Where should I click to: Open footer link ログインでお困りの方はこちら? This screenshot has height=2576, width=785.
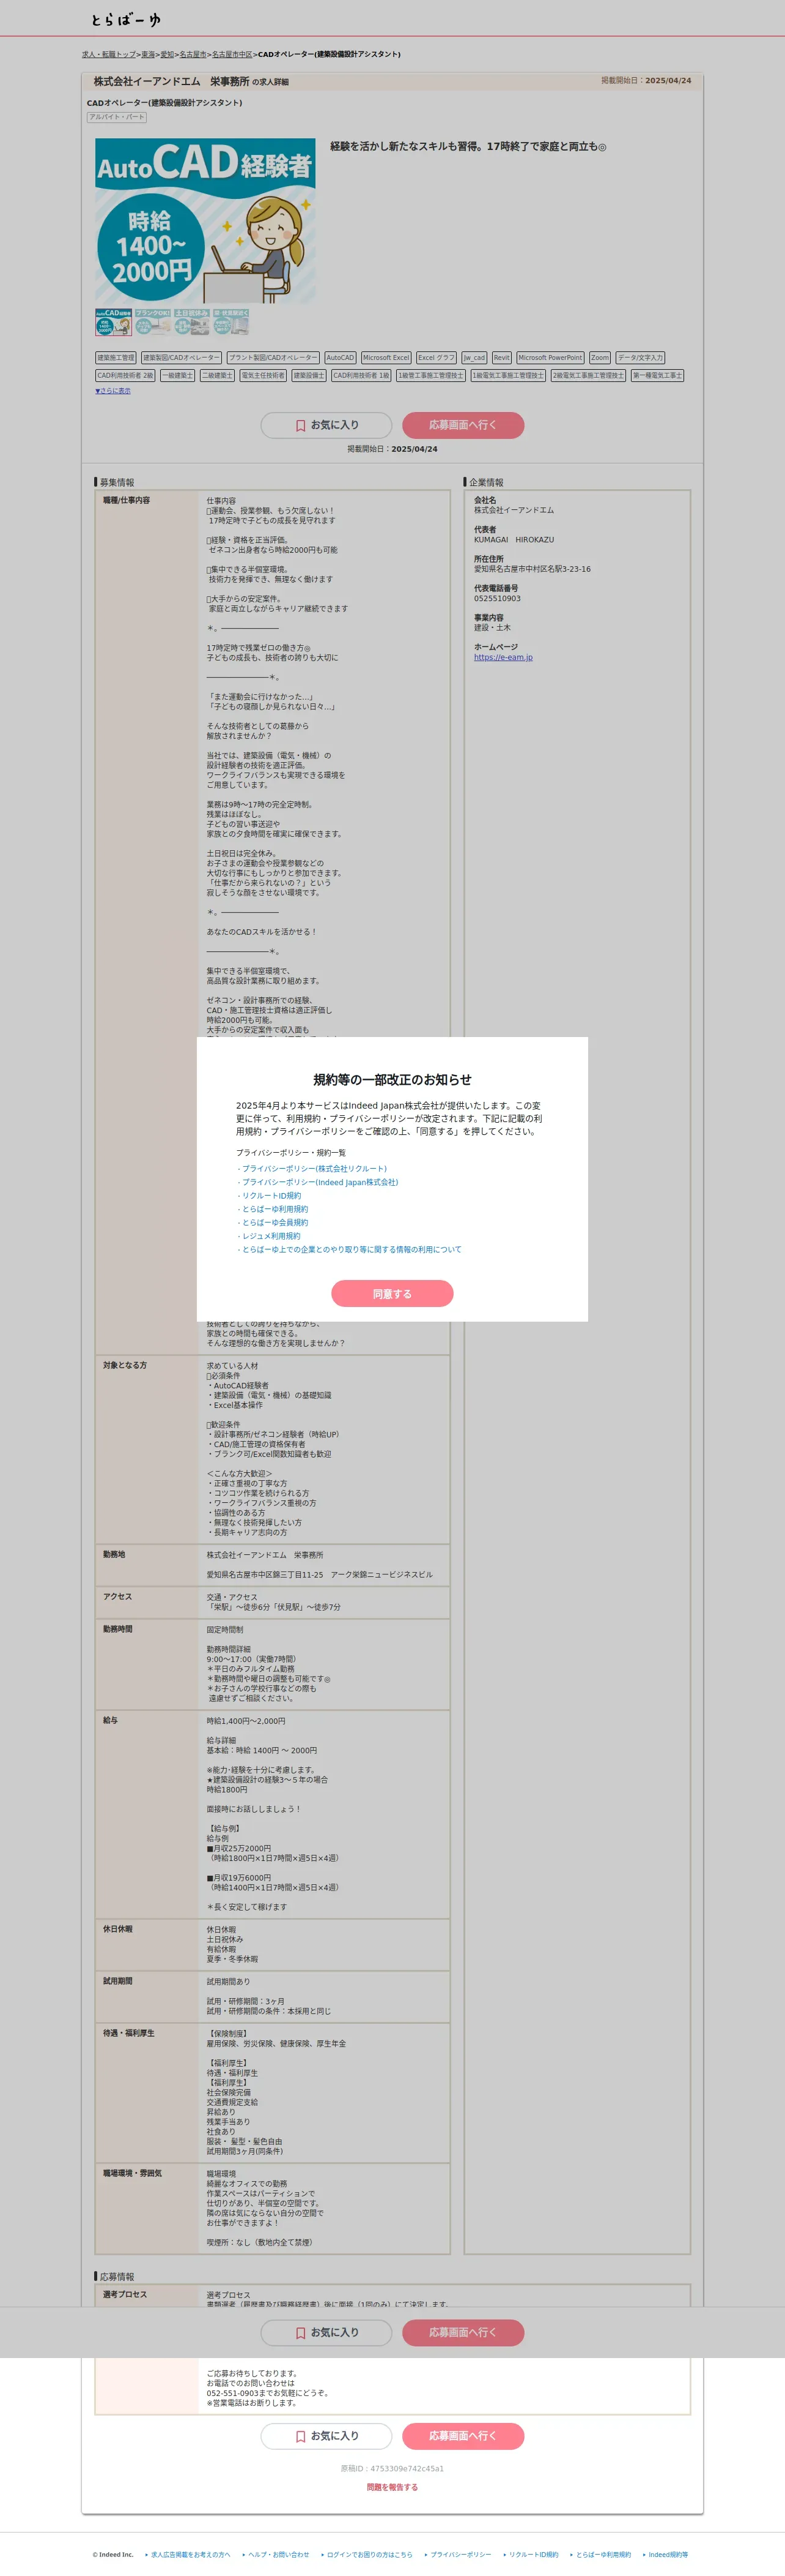369,2554
